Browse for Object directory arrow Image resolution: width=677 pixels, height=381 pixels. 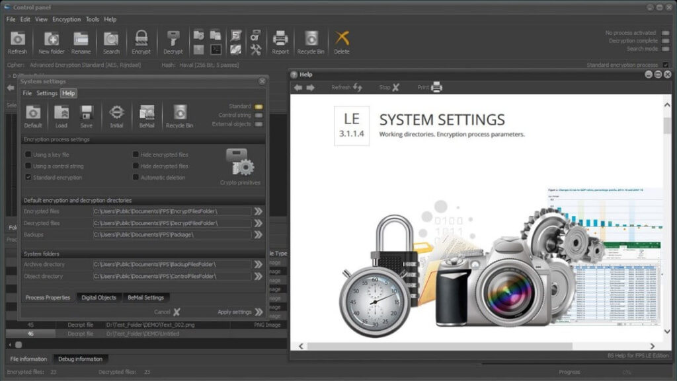(259, 276)
